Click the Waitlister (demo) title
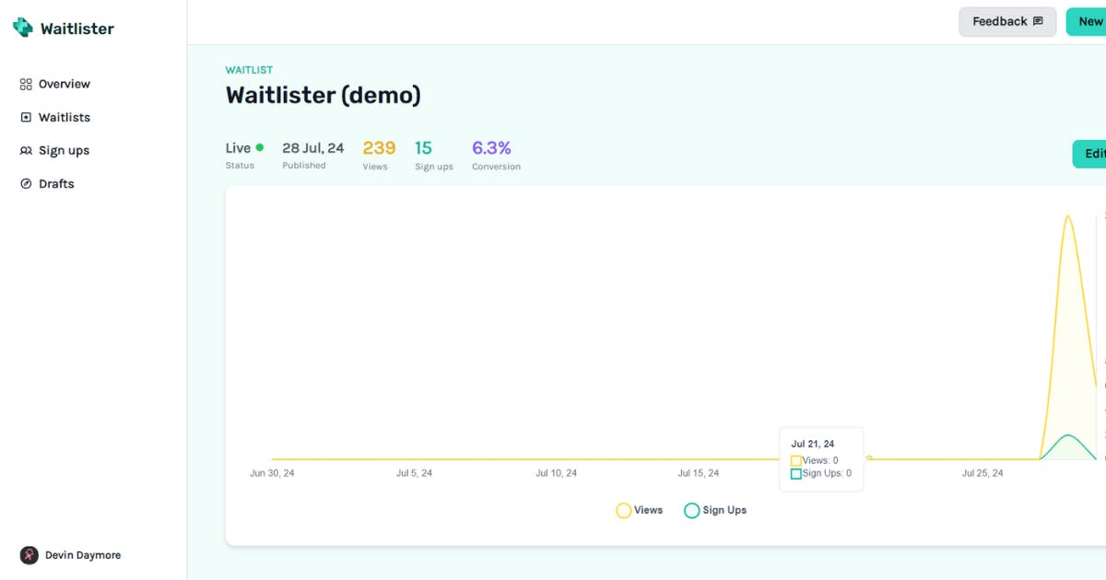The image size is (1106, 580). (324, 95)
